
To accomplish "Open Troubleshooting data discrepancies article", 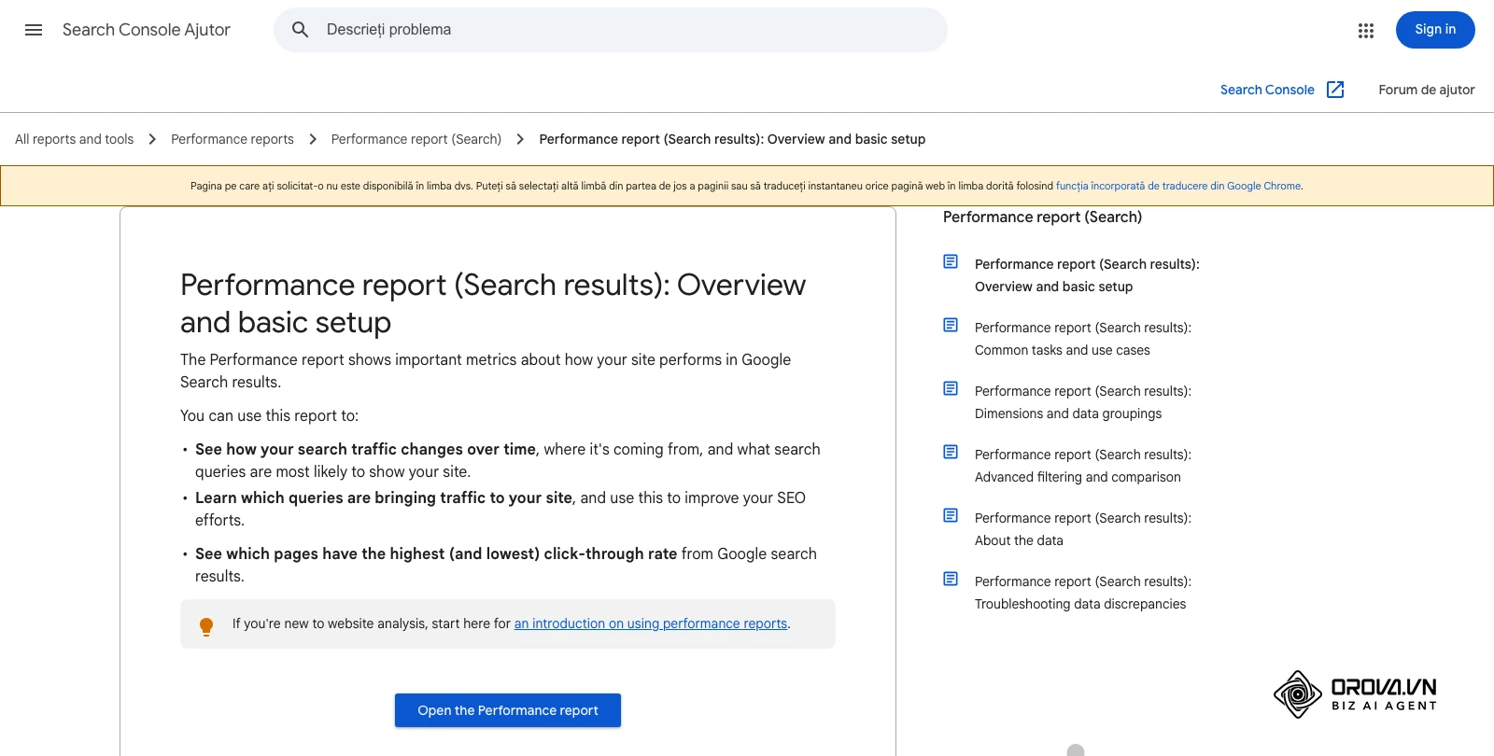I will point(1083,593).
